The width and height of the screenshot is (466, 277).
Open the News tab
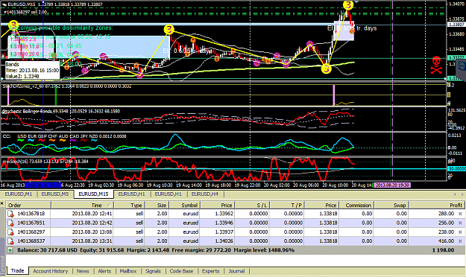click(83, 271)
